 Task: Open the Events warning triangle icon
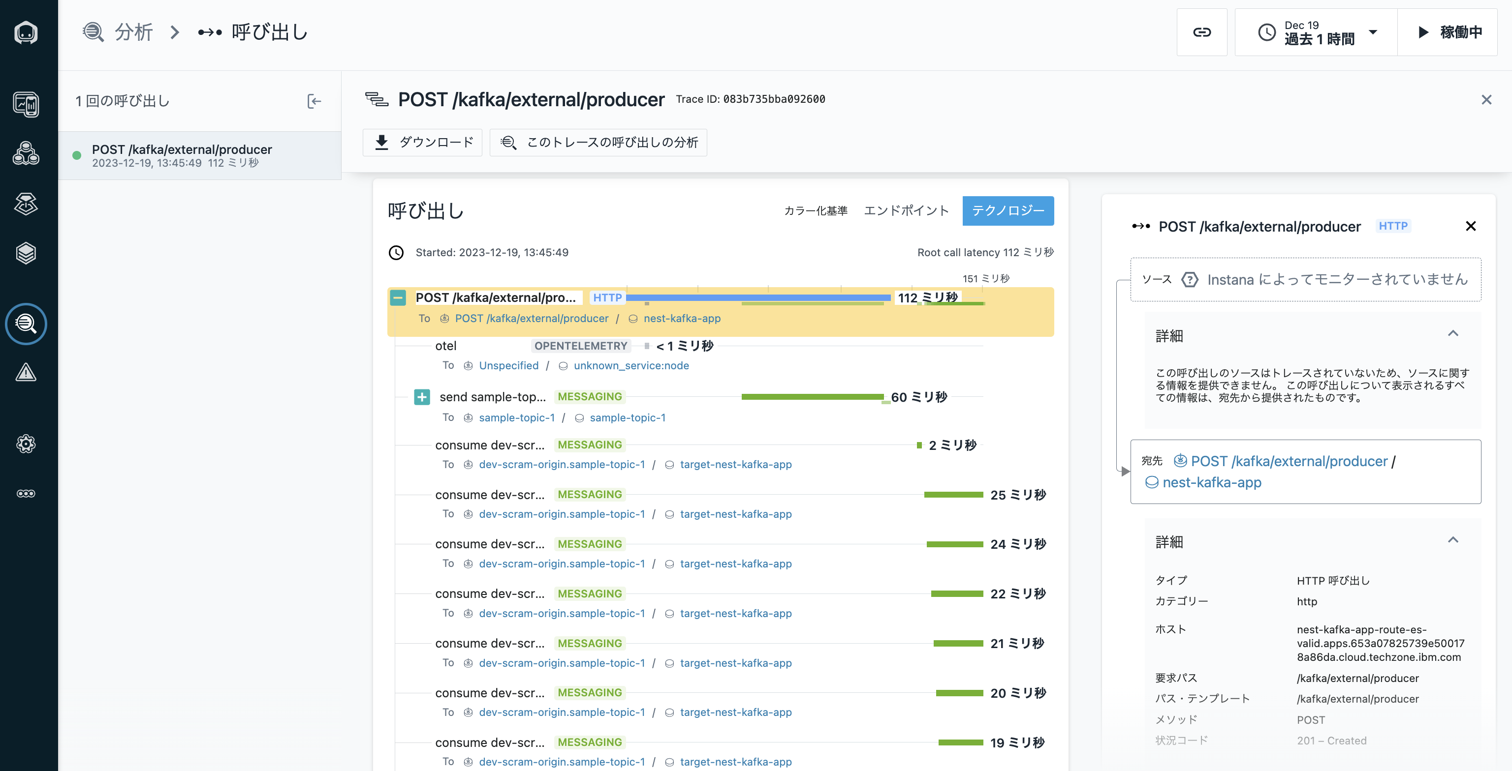point(26,372)
